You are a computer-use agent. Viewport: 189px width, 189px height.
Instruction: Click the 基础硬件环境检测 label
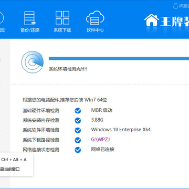(x=41, y=111)
